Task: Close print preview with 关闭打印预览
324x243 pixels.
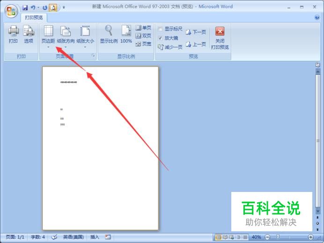Action: 220,38
